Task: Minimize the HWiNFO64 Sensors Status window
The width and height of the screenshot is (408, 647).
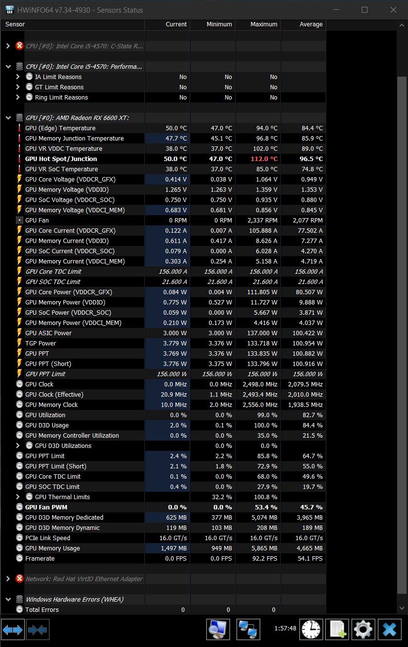Action: pyautogui.click(x=336, y=10)
